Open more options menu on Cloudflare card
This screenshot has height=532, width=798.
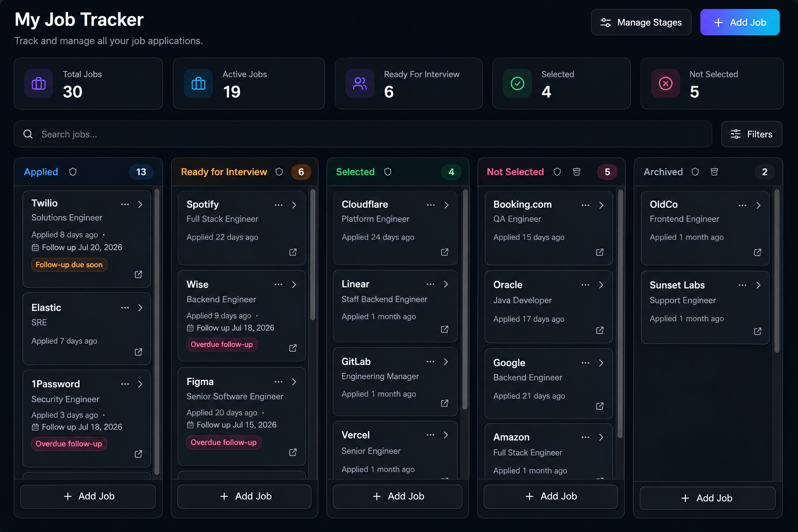tap(431, 205)
